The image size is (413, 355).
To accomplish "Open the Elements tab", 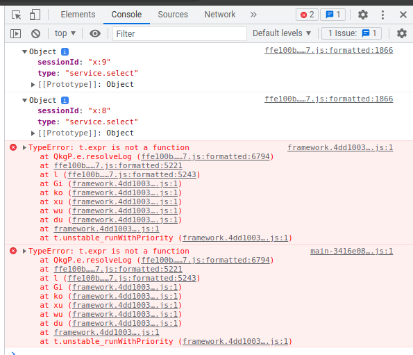I will coord(78,15).
